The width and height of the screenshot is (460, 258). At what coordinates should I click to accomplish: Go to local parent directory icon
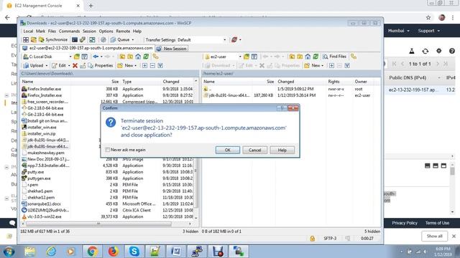tap(122, 57)
